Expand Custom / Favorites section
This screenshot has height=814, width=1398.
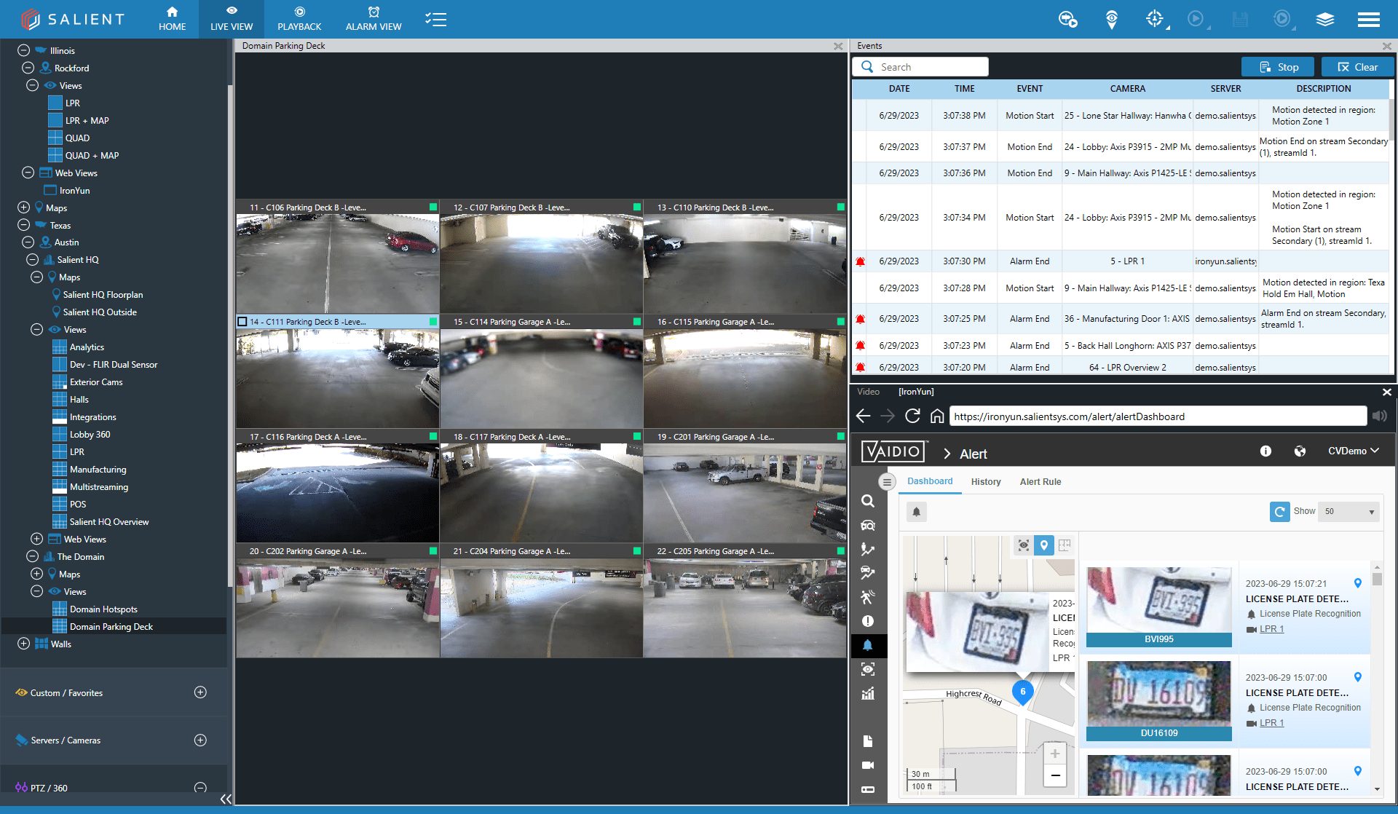[x=200, y=692]
